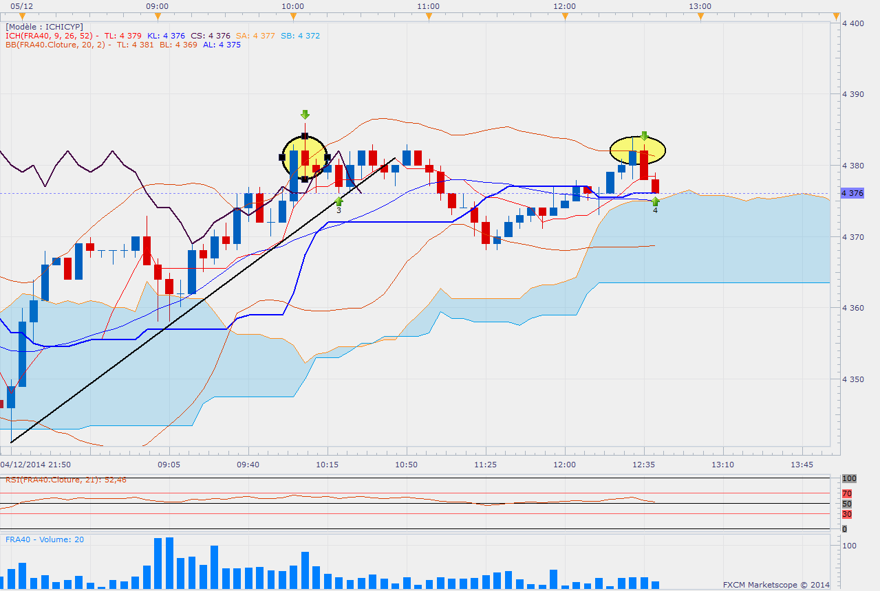Click the RSI scale 100 label
Screen dimensions: 880x591
click(849, 478)
